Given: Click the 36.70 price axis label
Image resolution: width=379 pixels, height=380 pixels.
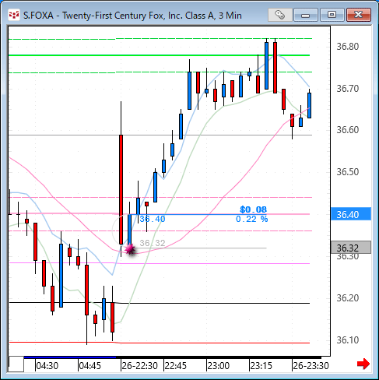Looking at the screenshot, I should (348, 89).
